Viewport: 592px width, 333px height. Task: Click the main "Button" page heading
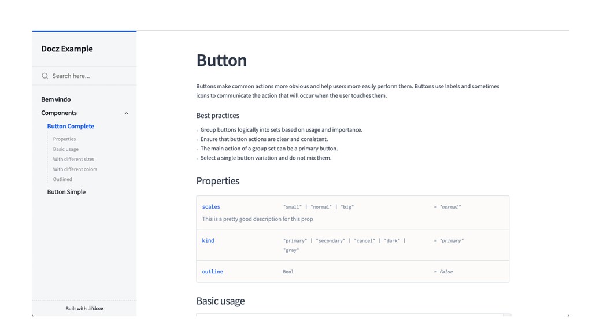point(221,60)
